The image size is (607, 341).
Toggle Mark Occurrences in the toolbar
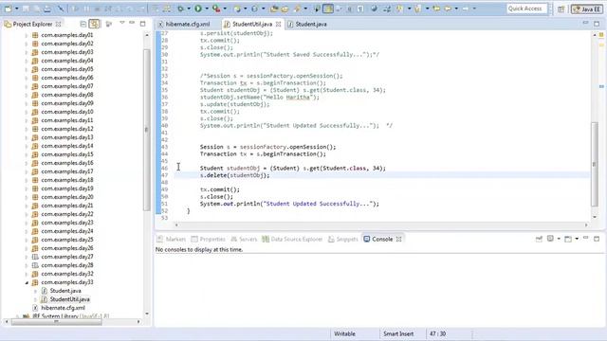tap(328, 9)
